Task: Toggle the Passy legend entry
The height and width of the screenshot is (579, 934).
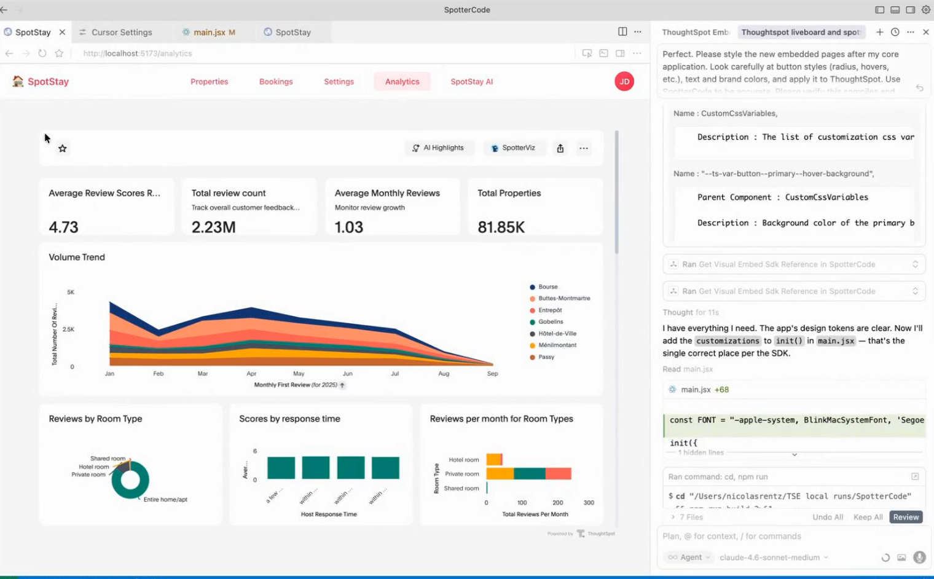Action: pos(546,357)
